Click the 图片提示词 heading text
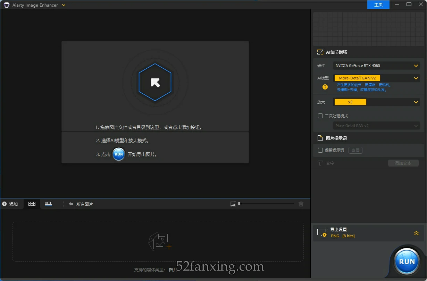The image size is (427, 281). [x=336, y=138]
